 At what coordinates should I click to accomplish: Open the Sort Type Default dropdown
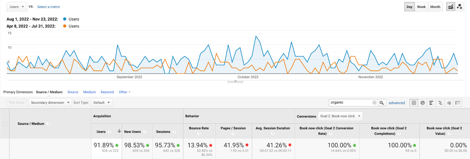(x=102, y=102)
